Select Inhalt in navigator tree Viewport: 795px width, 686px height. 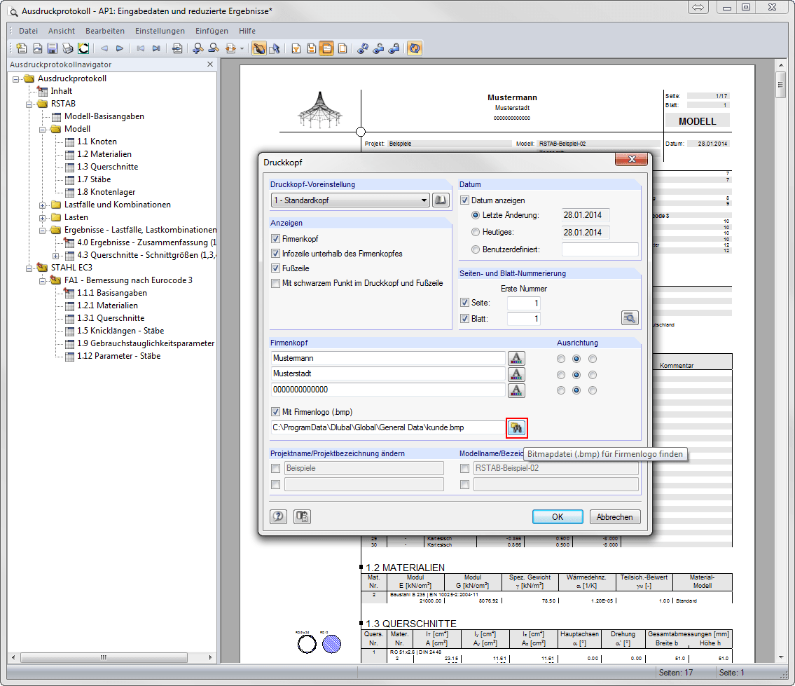[62, 91]
